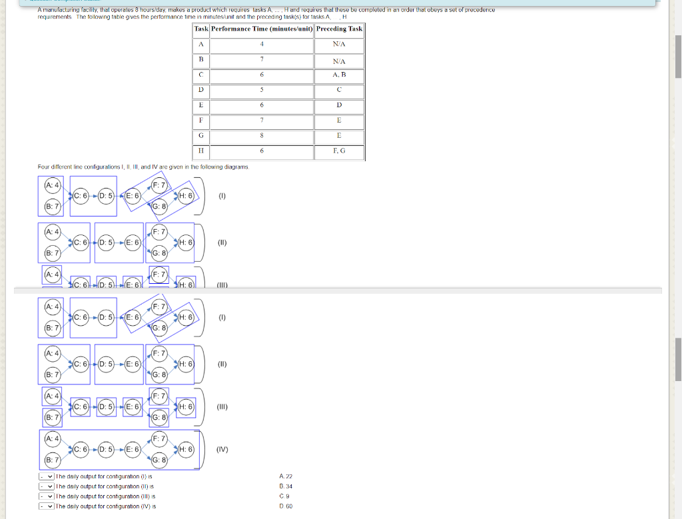
Task: Click the 'Preceding Task' column header
Action: [339, 29]
